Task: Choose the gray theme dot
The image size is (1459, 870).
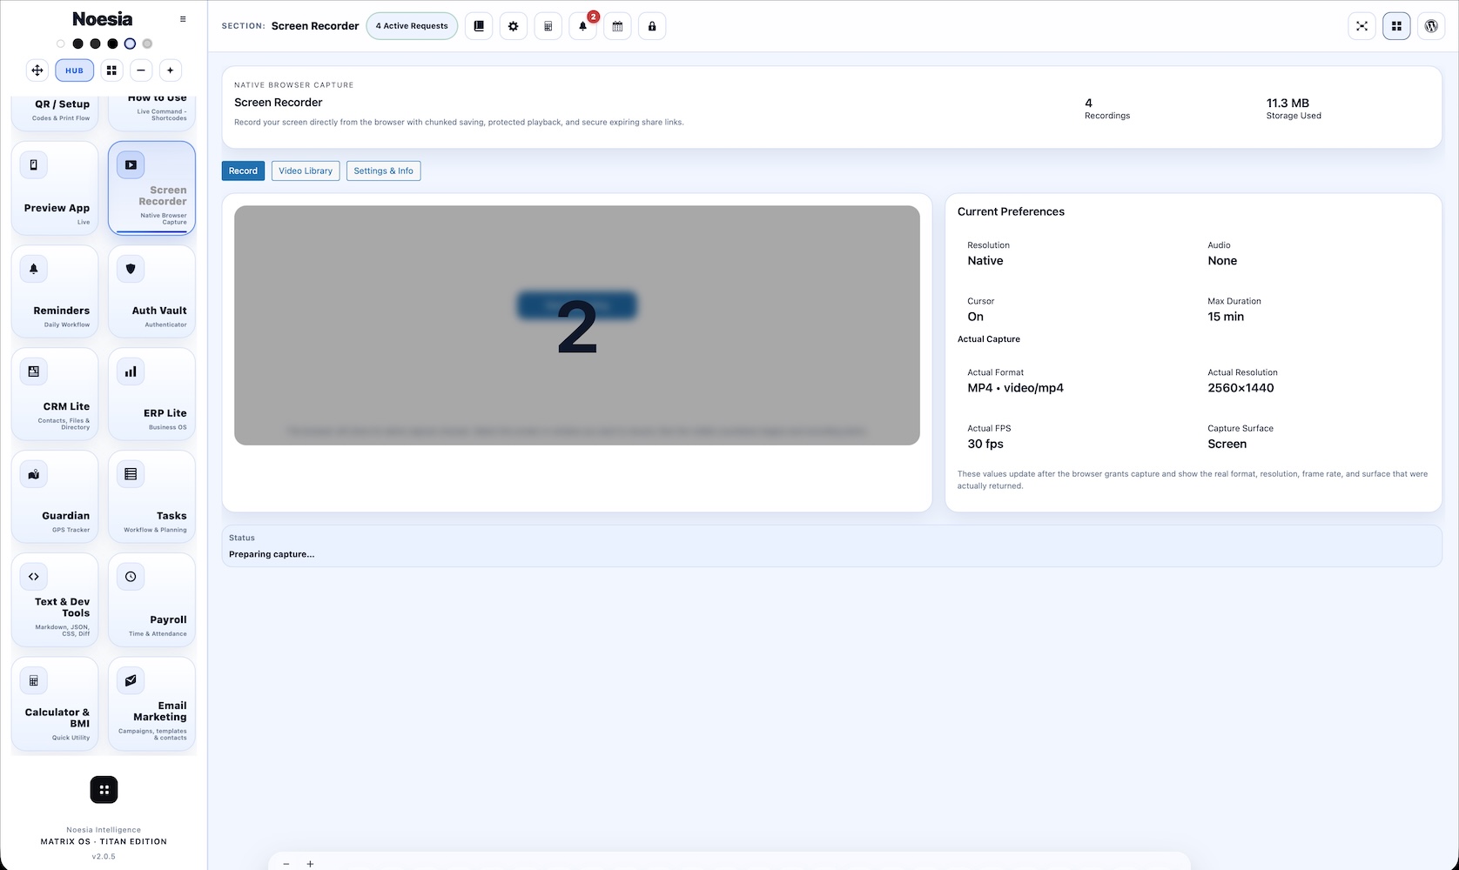Action: point(147,43)
